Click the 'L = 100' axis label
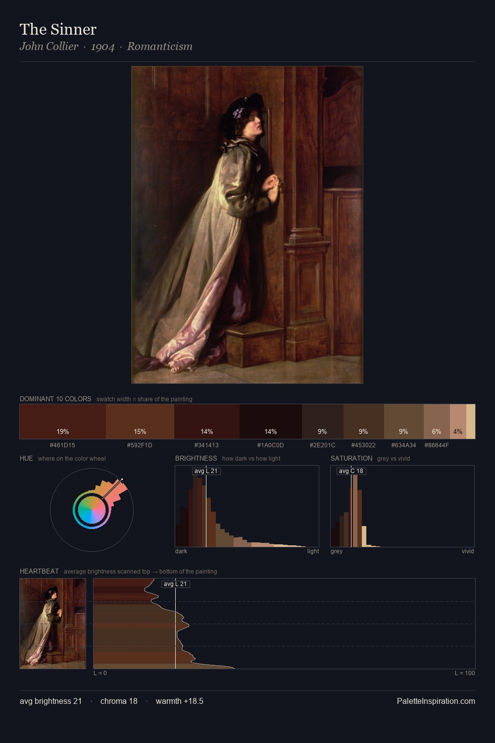495x743 pixels. tap(465, 673)
